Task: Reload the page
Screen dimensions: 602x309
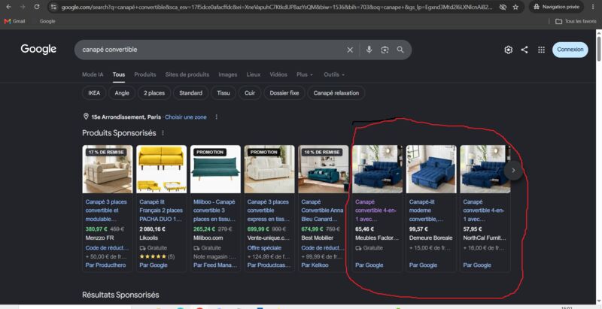Action: 37,7
